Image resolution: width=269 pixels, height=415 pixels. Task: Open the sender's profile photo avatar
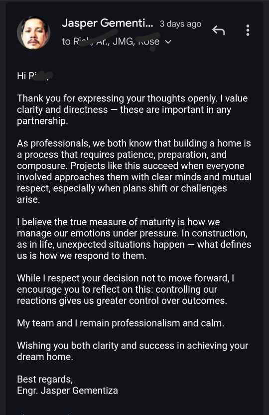coord(33,33)
